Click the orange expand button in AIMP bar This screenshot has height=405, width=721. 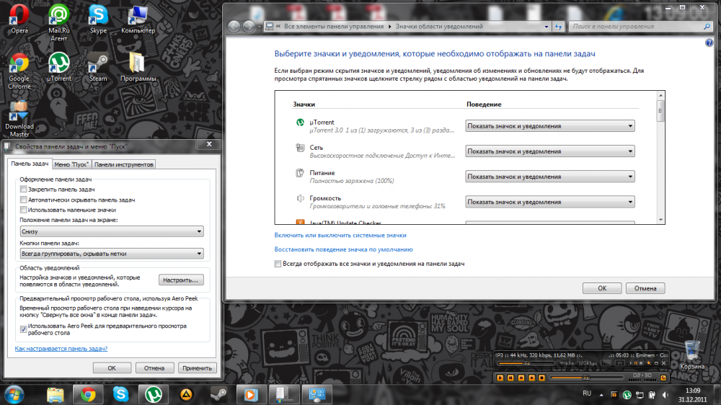[663, 378]
